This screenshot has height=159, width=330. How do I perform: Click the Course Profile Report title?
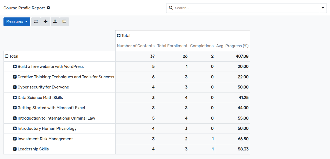click(x=24, y=8)
